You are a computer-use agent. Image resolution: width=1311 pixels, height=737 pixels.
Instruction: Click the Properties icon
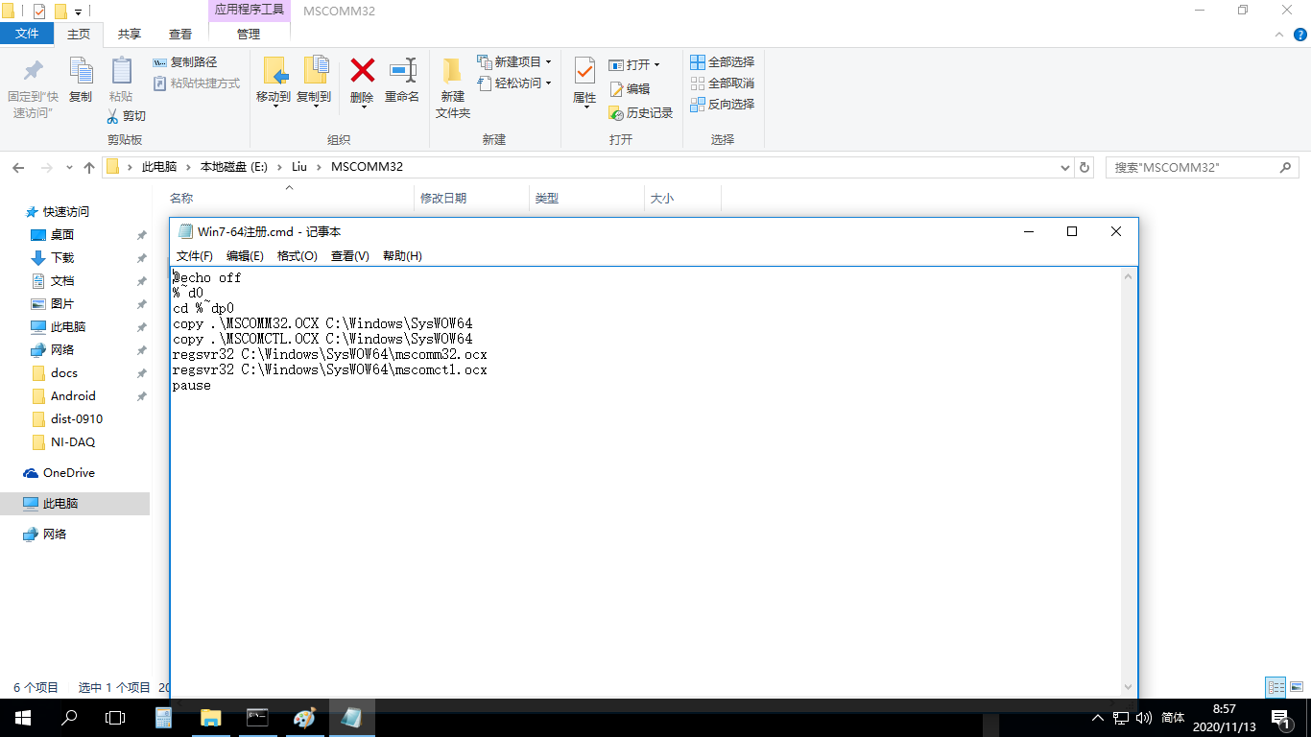pyautogui.click(x=584, y=71)
